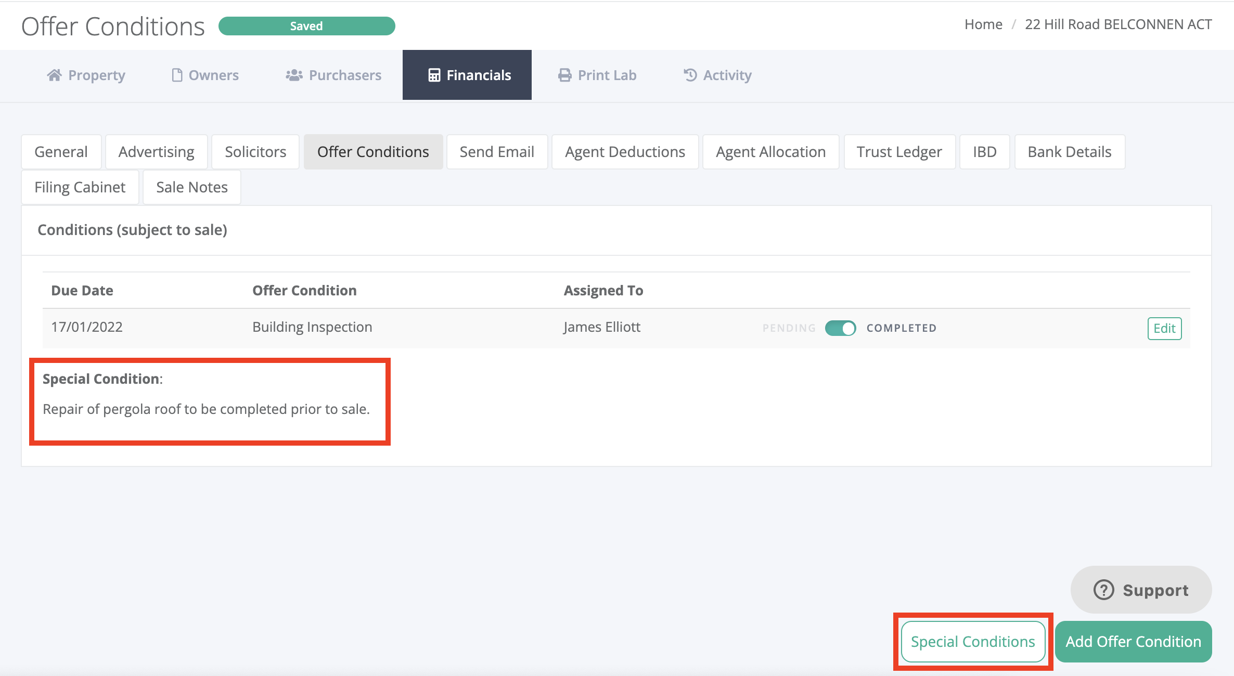This screenshot has width=1234, height=676.
Task: Click Add Offer Condition button
Action: 1133,642
